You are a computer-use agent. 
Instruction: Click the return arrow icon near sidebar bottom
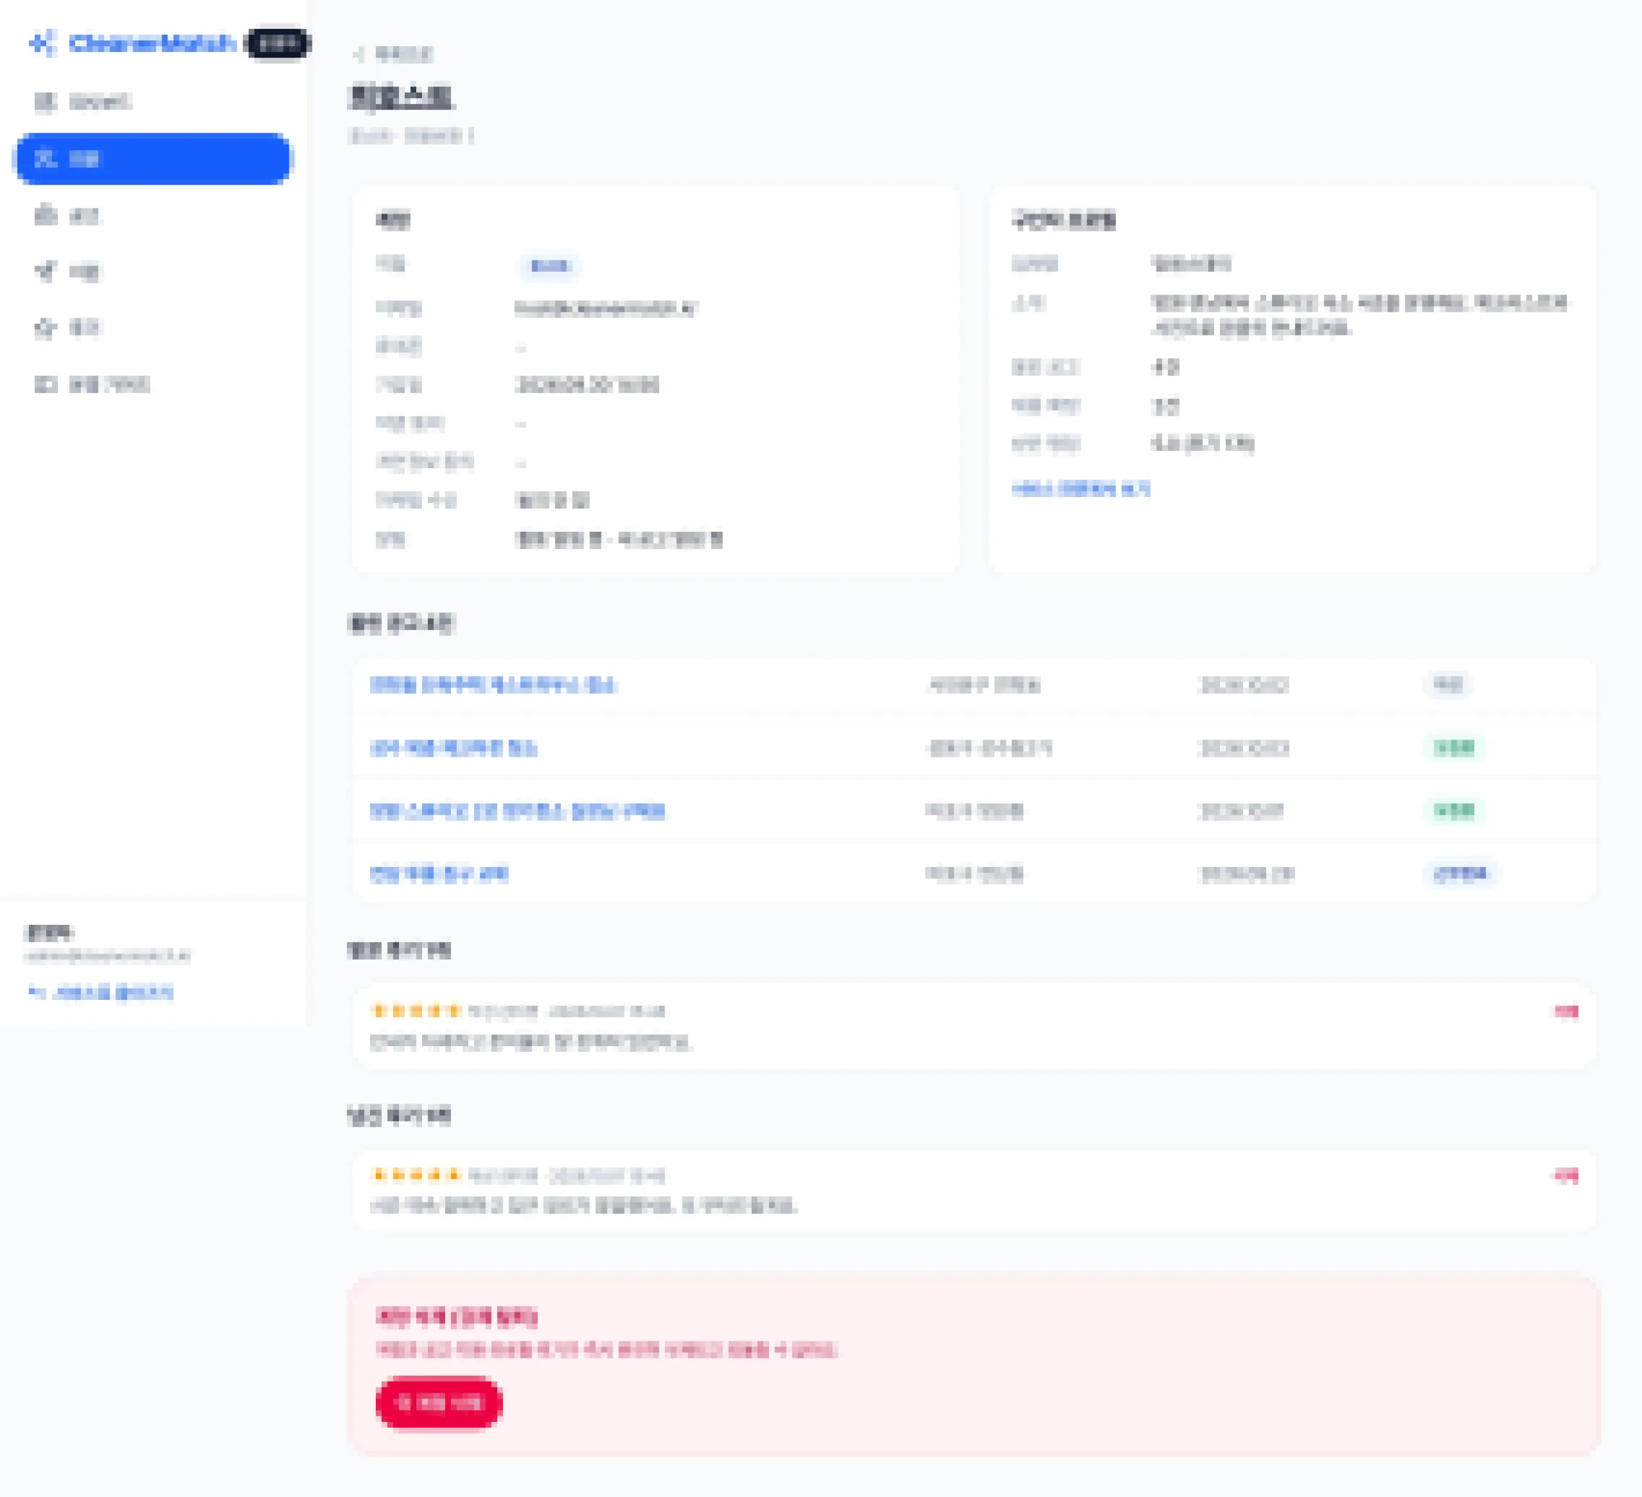[35, 992]
